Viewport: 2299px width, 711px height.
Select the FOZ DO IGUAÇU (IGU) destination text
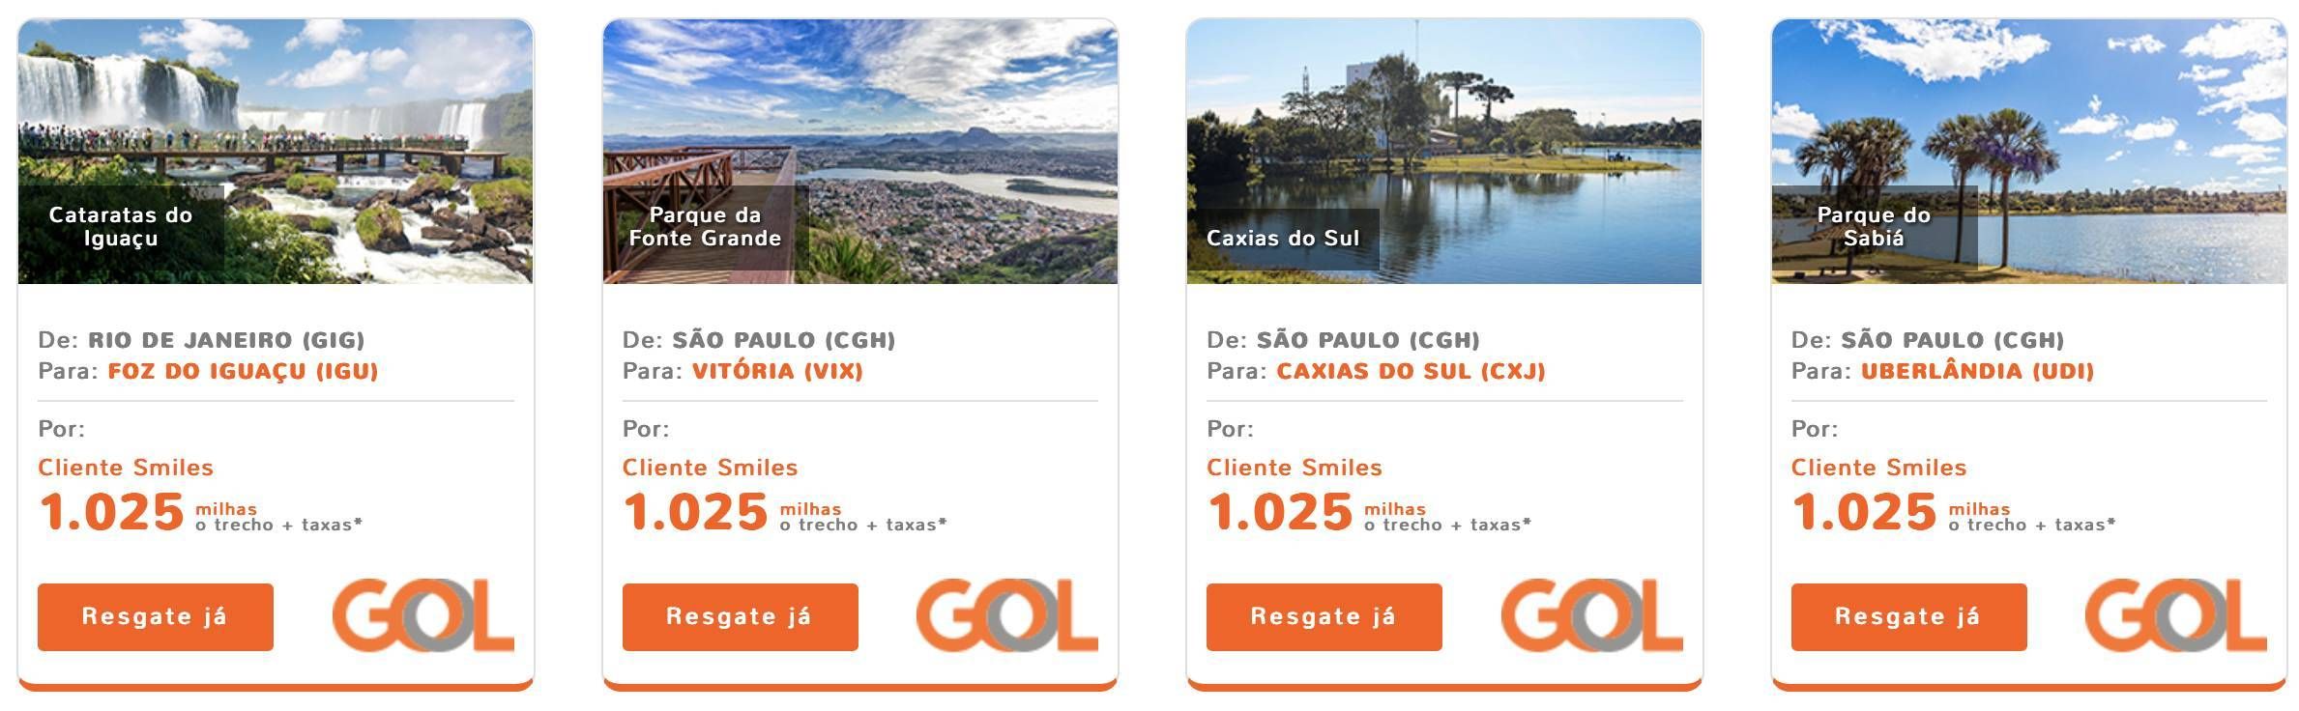(243, 371)
